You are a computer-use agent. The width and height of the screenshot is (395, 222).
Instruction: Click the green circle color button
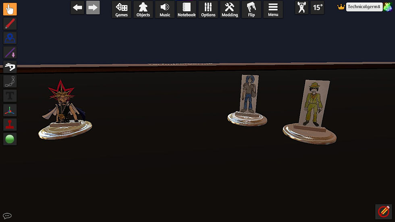tap(10, 139)
